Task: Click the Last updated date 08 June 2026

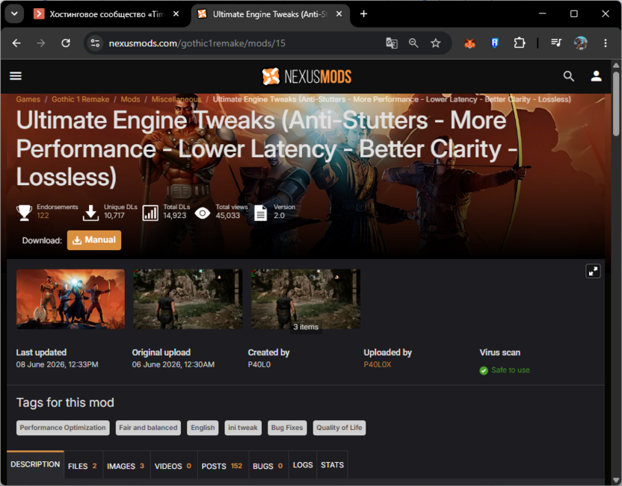Action: pos(57,364)
